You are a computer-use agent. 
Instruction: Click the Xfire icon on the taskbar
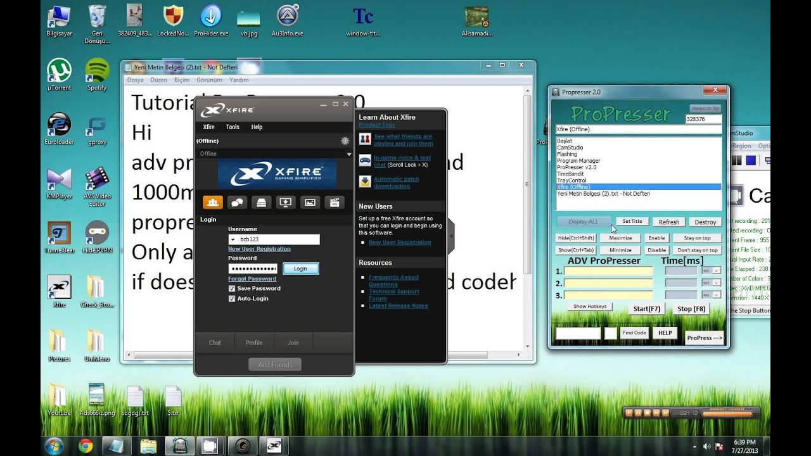point(274,446)
